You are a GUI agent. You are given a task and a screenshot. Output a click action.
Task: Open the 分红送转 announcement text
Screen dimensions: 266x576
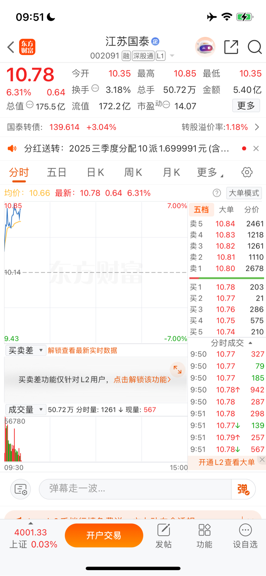pyautogui.click(x=126, y=149)
